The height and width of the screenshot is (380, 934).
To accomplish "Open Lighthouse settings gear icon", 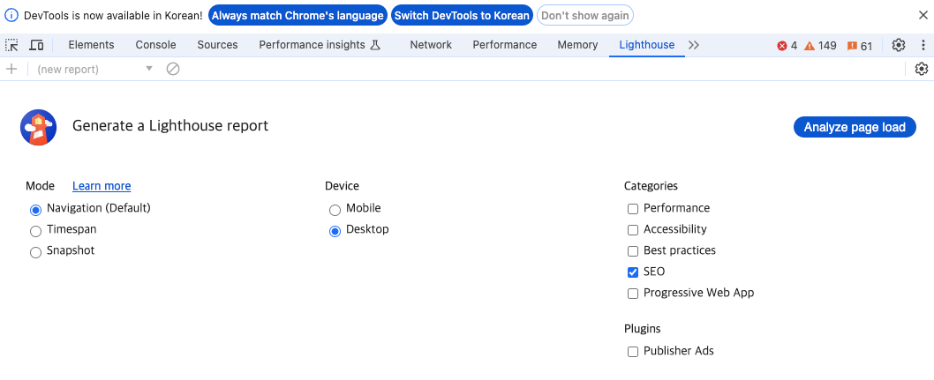I will coord(922,69).
